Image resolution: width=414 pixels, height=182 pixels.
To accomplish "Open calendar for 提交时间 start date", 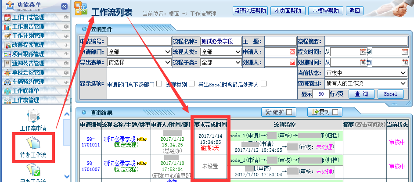I will point(363,52).
